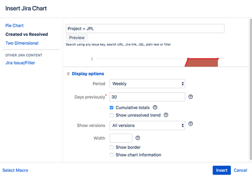Open help icon beside Cumulative totals
This screenshot has width=252, height=177.
tap(155, 107)
